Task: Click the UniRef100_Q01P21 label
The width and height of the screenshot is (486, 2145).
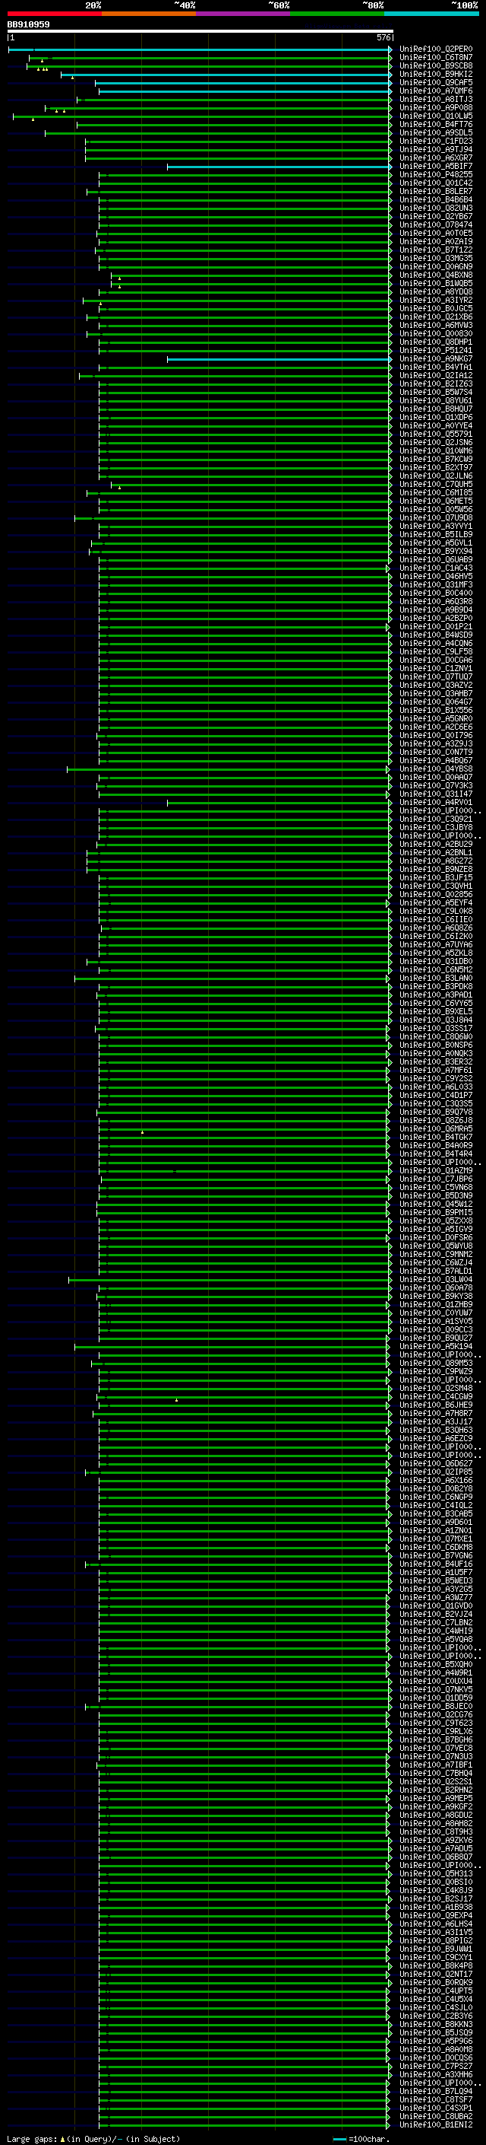Action: pos(436,627)
